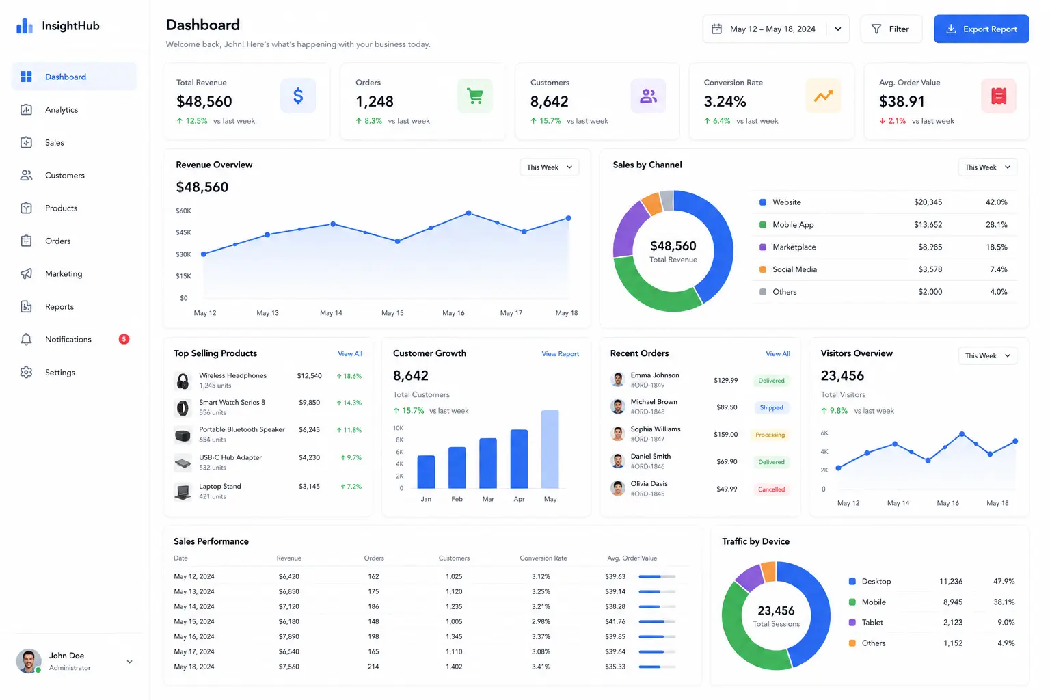Click the May bar in Customer Growth chart
This screenshot has width=1050, height=700.
[x=550, y=449]
